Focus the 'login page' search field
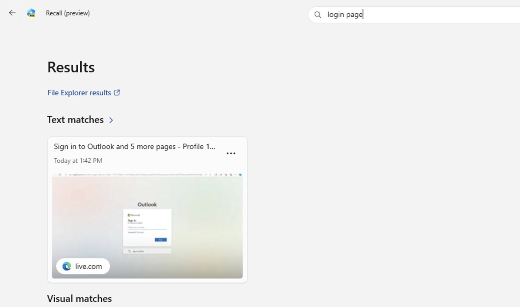The image size is (520, 307). click(x=414, y=15)
